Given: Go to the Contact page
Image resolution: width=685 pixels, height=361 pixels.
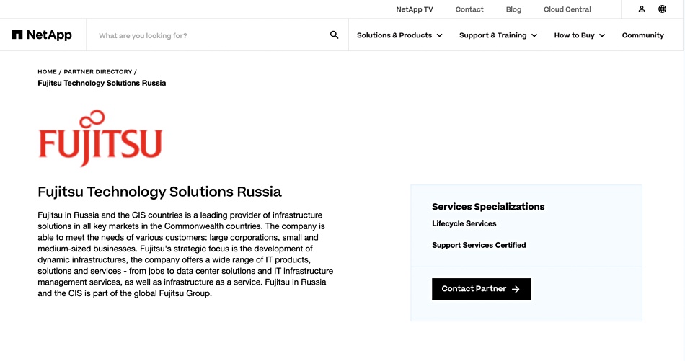Looking at the screenshot, I should coord(469,9).
